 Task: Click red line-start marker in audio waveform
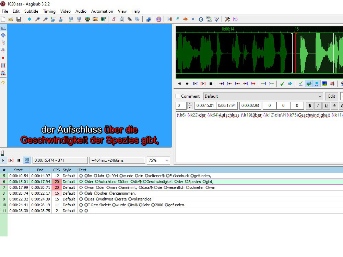pyautogui.click(x=296, y=53)
